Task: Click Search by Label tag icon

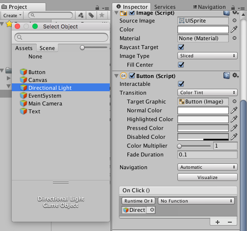Action: (x=91, y=15)
